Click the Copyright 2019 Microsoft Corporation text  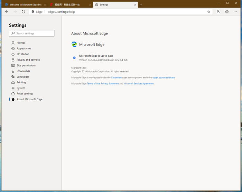100,72
